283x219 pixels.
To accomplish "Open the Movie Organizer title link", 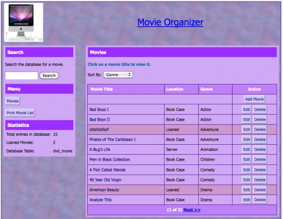I will click(170, 22).
